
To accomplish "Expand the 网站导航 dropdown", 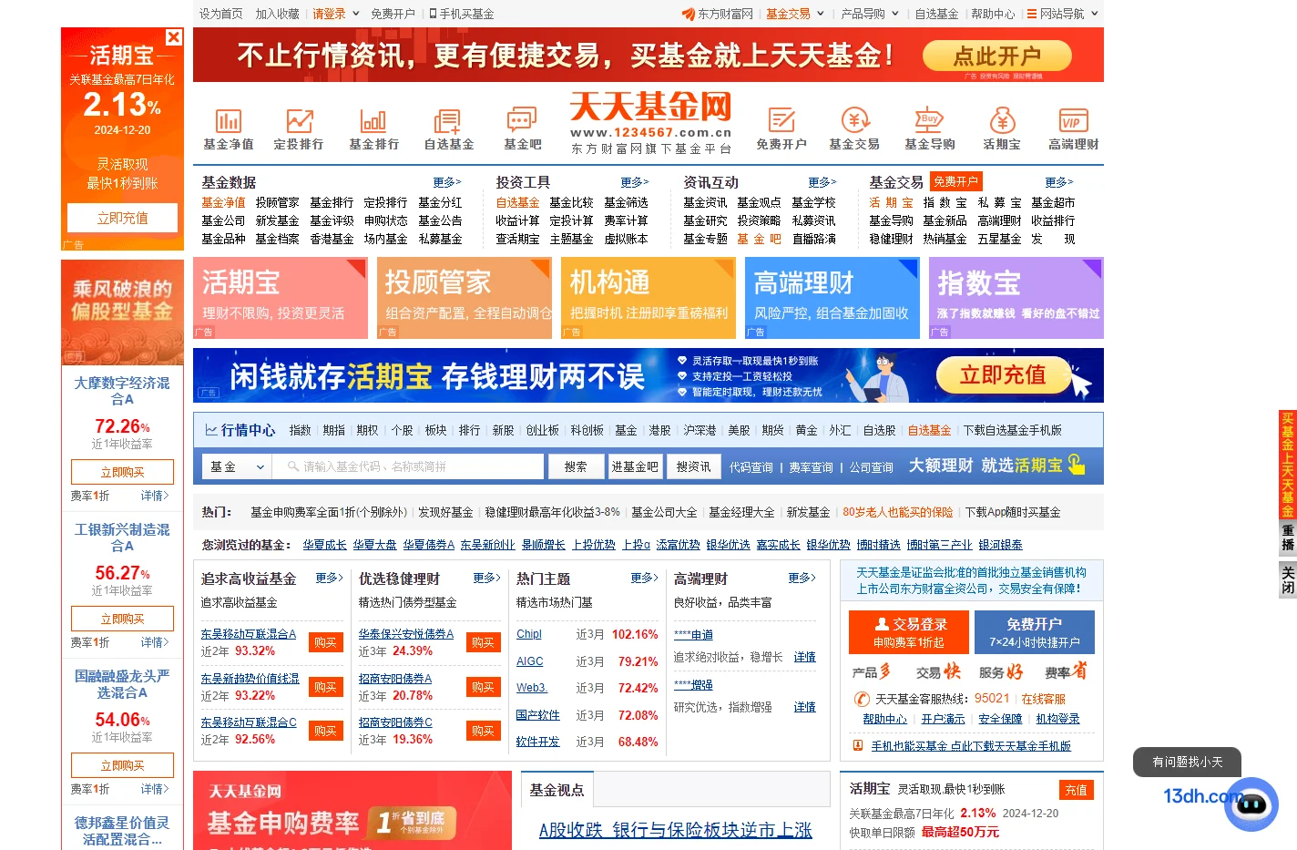I will click(1095, 14).
